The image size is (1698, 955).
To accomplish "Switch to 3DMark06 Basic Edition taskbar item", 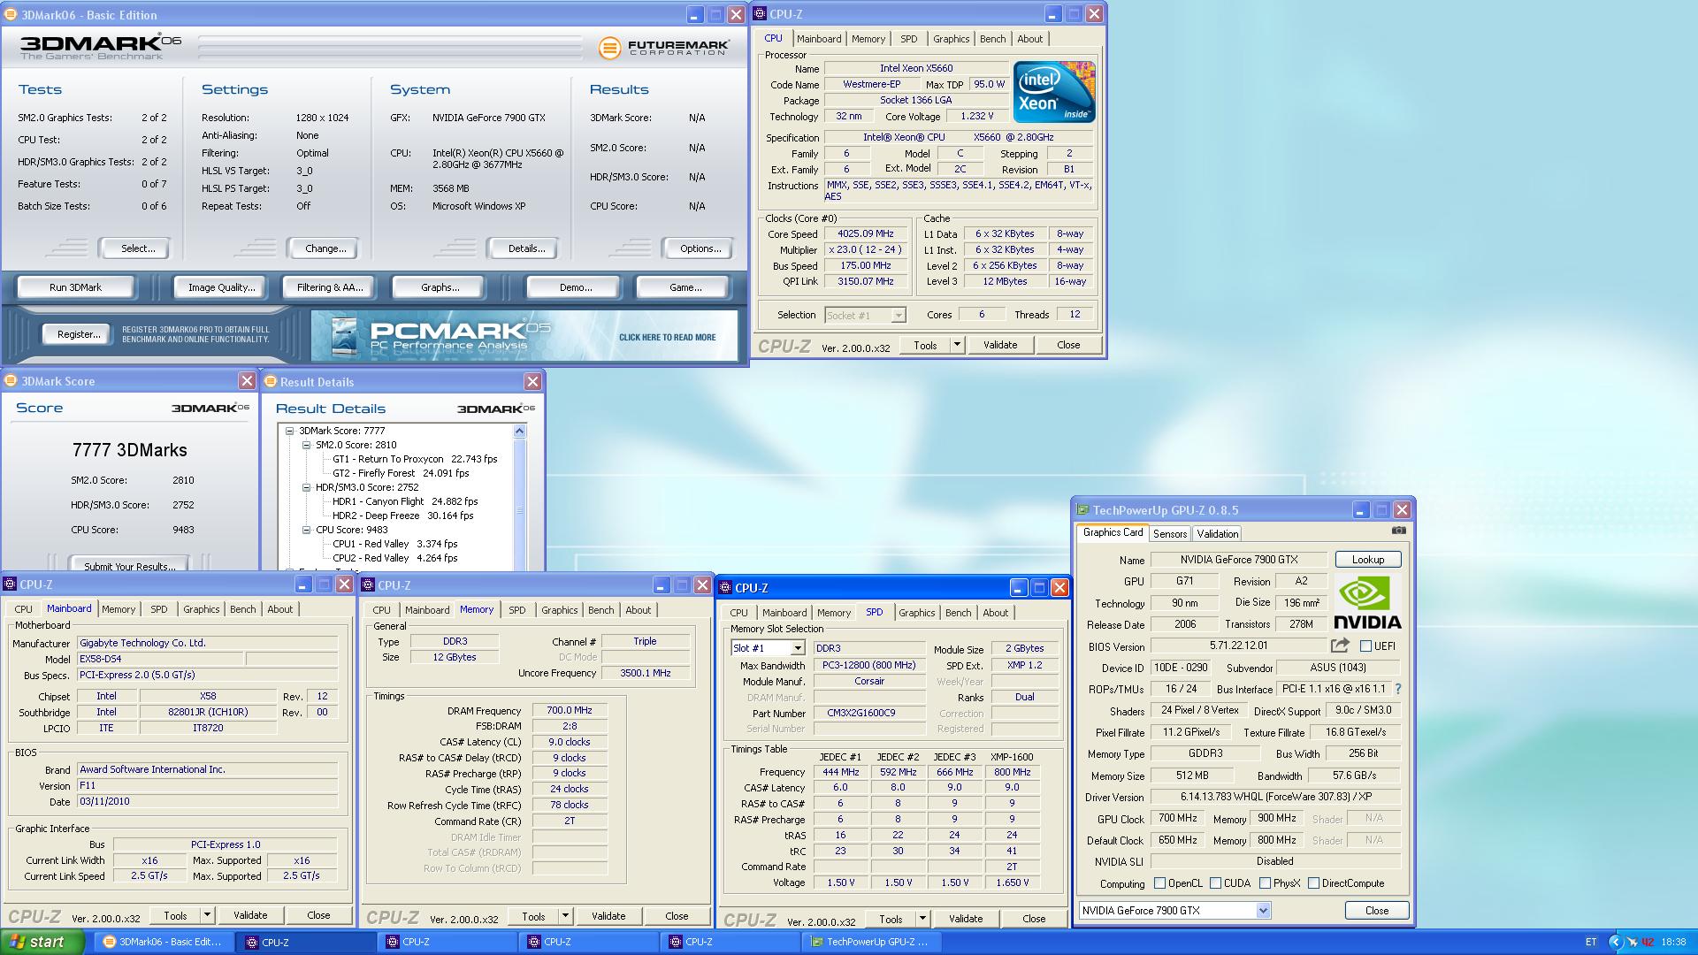I will click(164, 942).
